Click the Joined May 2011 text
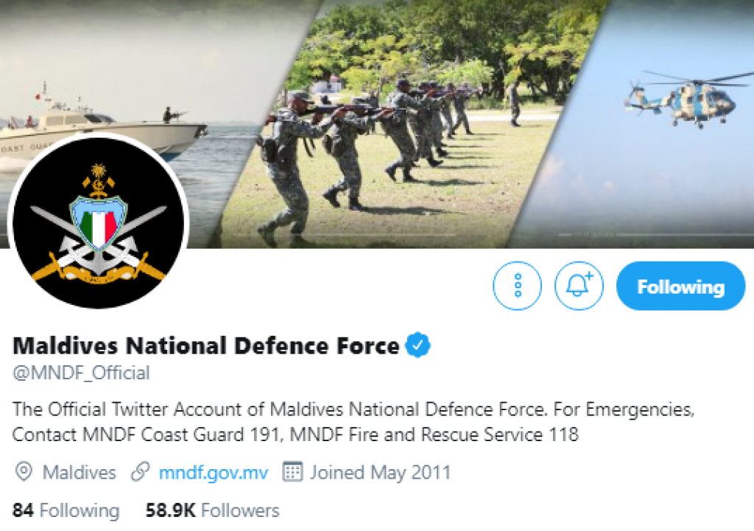754x531 pixels. click(x=380, y=472)
